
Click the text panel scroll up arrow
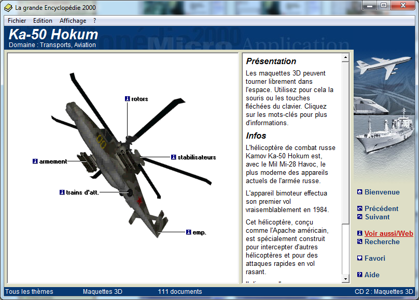[x=345, y=57]
